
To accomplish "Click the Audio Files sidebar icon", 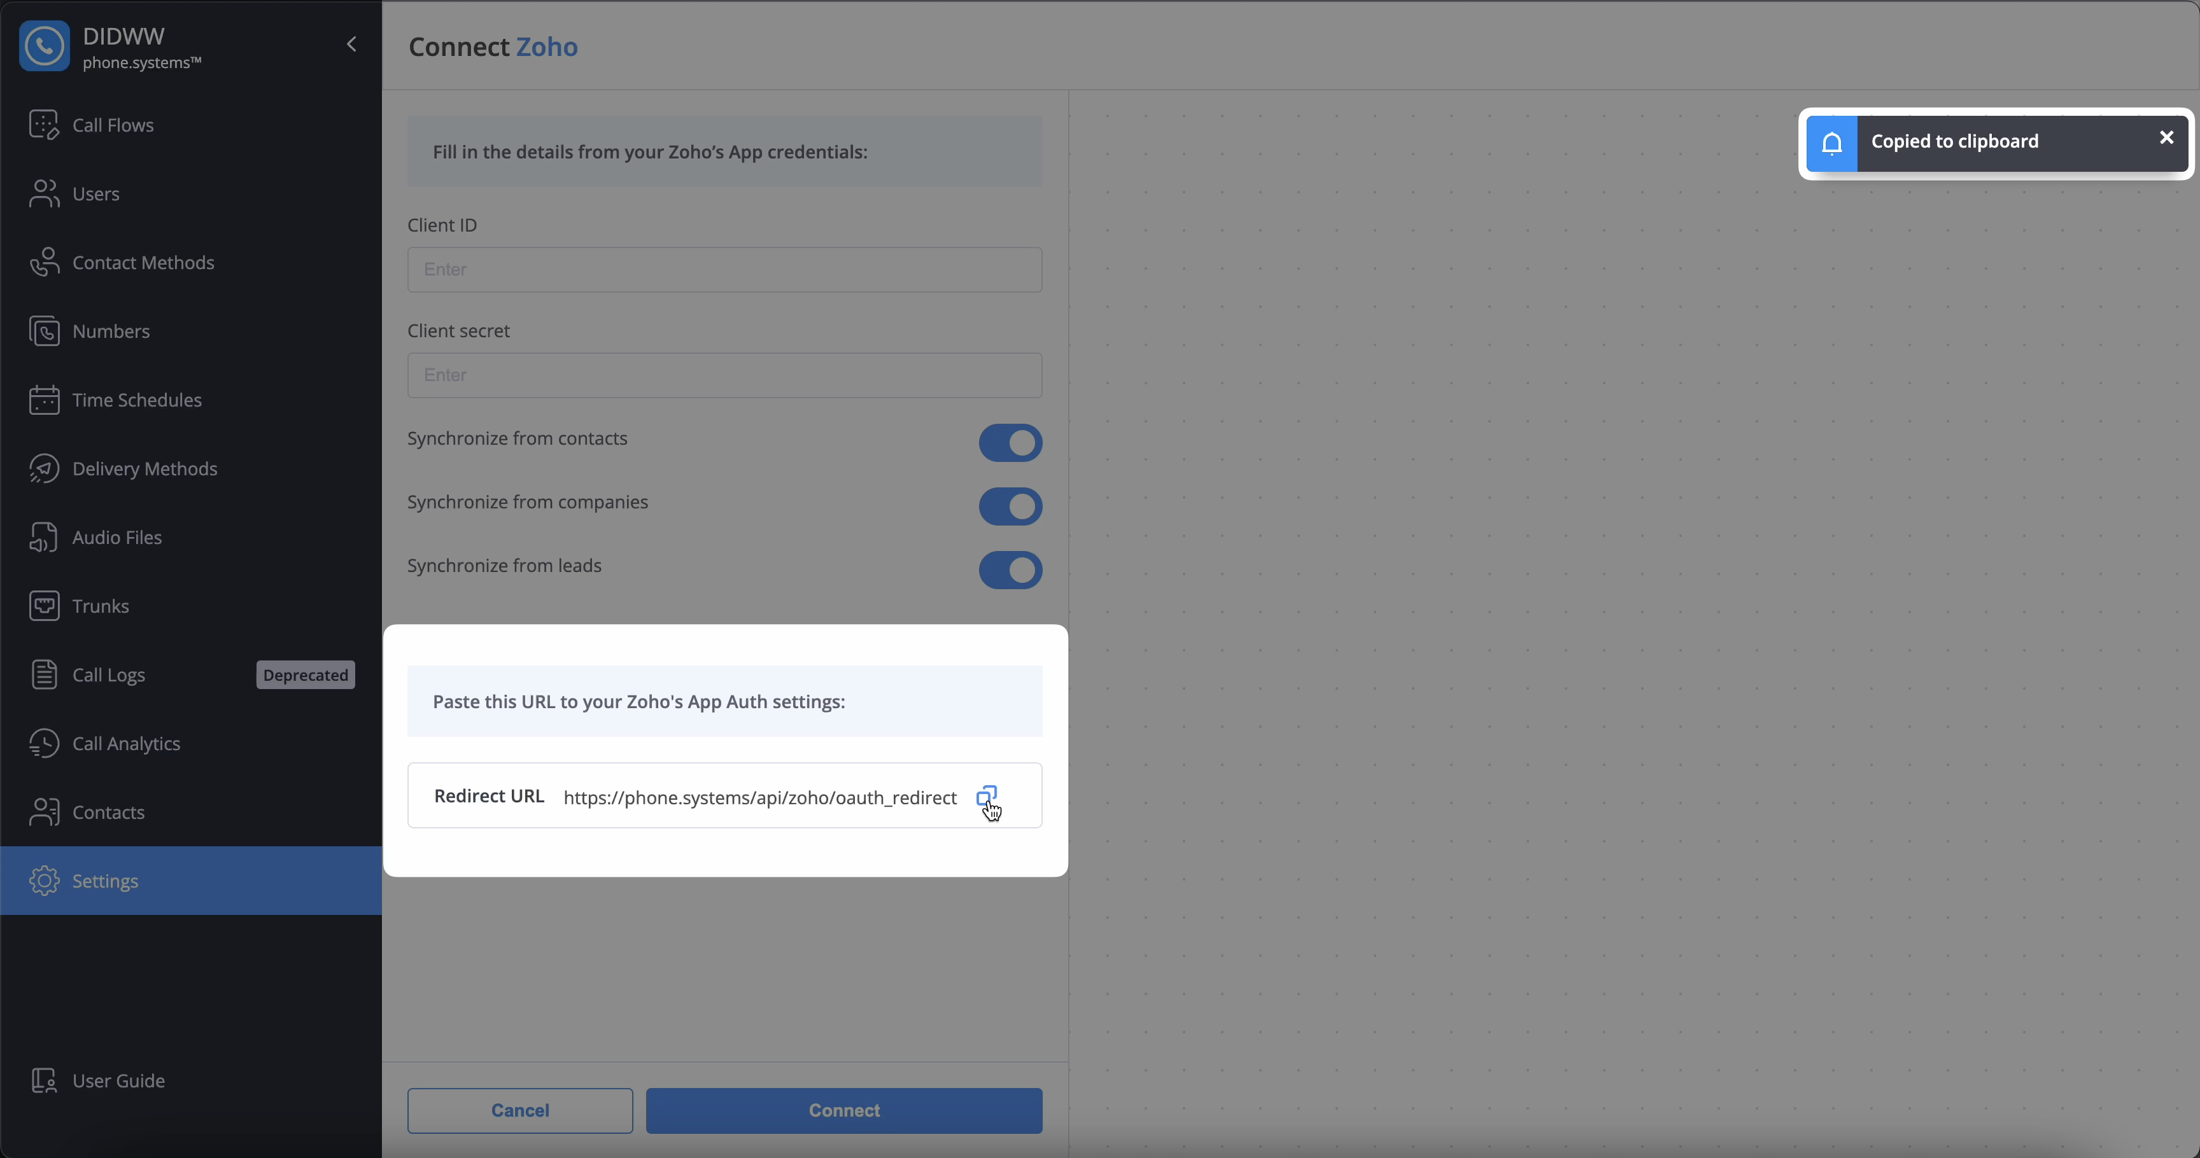I will click(x=45, y=537).
